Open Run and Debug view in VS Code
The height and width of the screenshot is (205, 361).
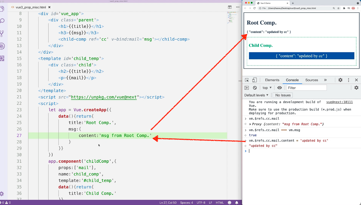point(2,46)
